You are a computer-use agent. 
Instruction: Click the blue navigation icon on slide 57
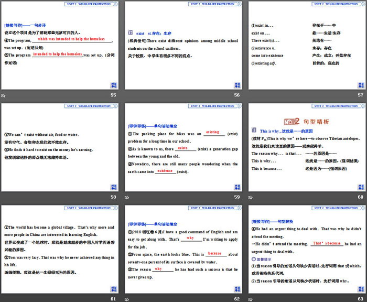tap(361, 85)
